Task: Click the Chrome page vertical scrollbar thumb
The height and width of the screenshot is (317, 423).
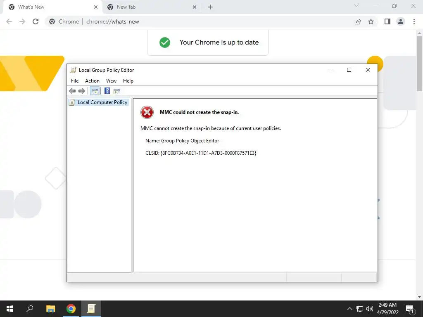Action: coord(419,64)
